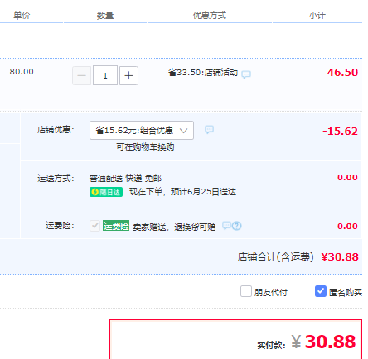
Task: Toggle the 运费险 checkbox
Action: tap(94, 226)
